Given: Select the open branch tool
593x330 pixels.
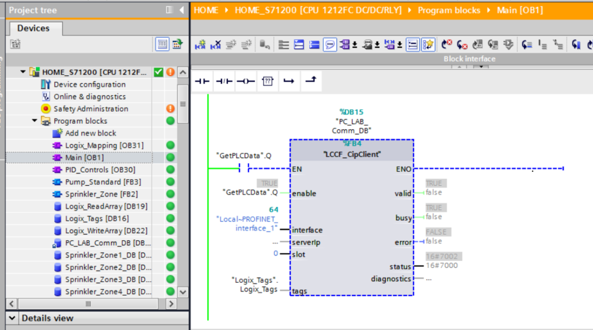Looking at the screenshot, I should pos(289,81).
